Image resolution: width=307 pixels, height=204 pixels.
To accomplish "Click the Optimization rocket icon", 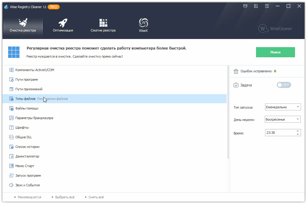I will pos(63,23).
